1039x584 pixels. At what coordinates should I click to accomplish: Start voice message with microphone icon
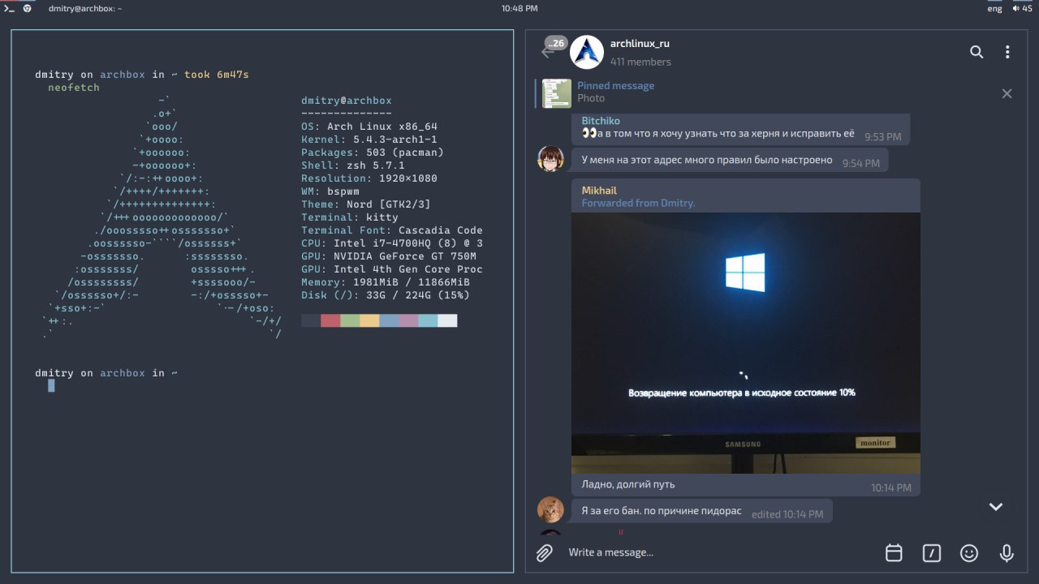1007,552
